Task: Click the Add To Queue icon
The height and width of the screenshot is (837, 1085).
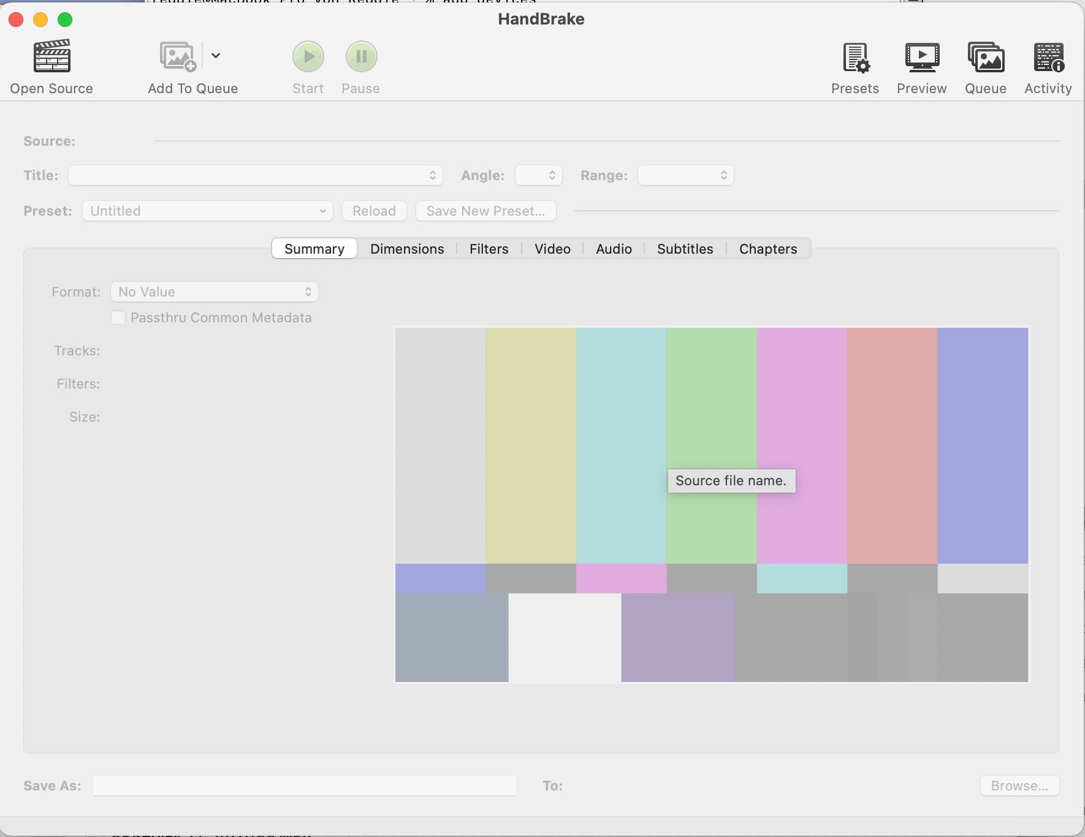Action: 177,56
